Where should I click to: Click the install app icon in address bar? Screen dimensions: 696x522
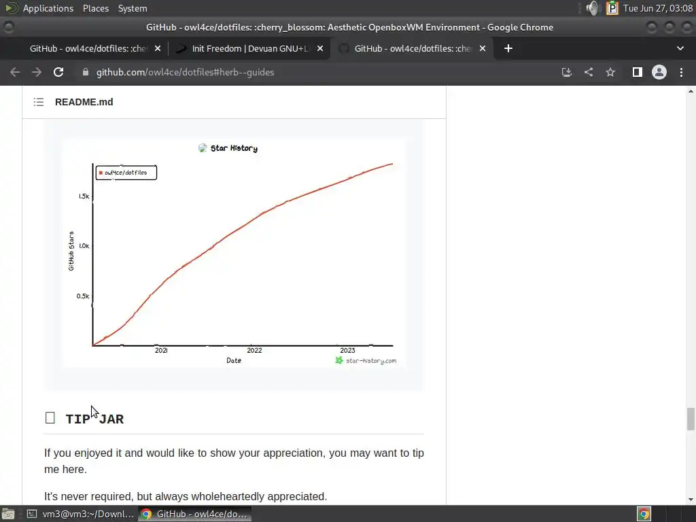coord(566,72)
